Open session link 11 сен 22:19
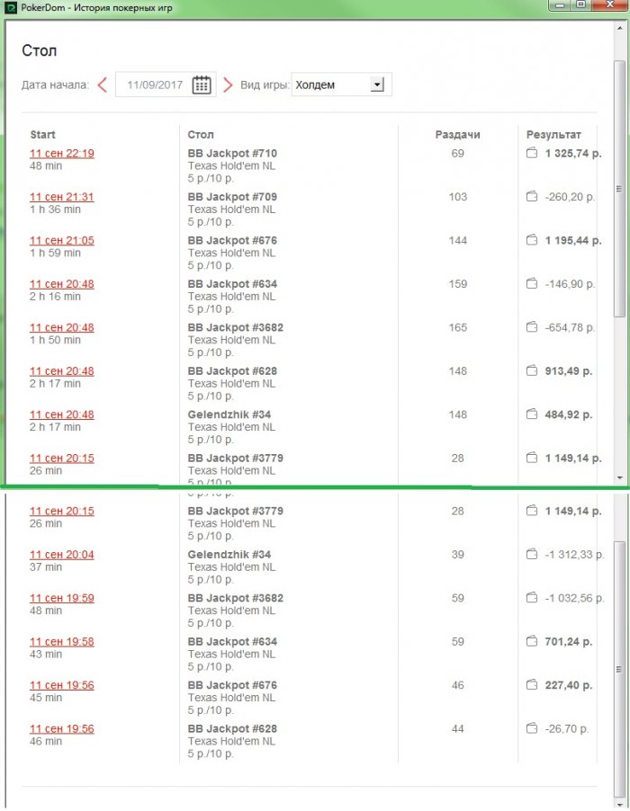 point(62,154)
